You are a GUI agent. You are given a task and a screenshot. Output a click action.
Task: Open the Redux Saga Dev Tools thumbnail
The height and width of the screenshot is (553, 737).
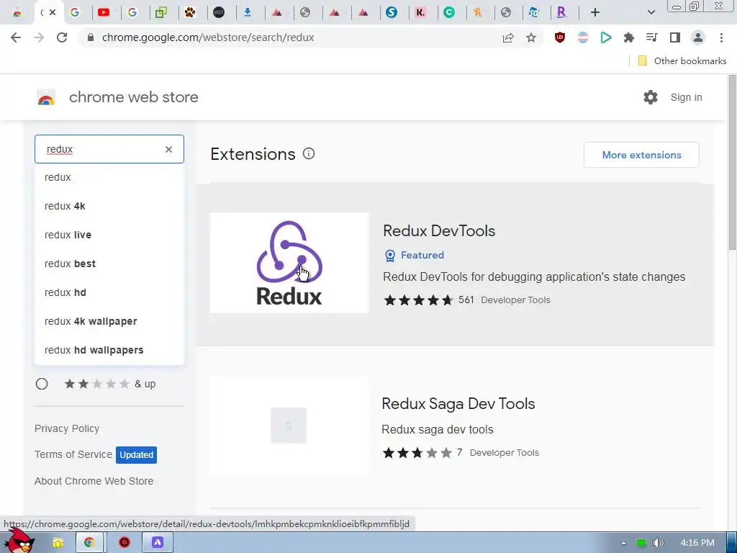pyautogui.click(x=289, y=426)
